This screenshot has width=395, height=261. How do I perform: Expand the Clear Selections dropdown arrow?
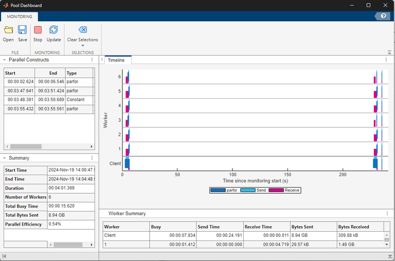pos(82,46)
